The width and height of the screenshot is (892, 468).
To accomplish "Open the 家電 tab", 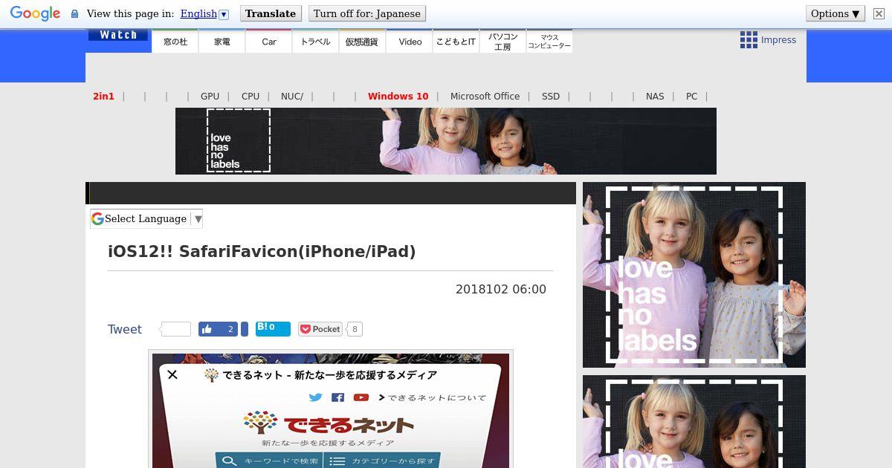I will 222,42.
